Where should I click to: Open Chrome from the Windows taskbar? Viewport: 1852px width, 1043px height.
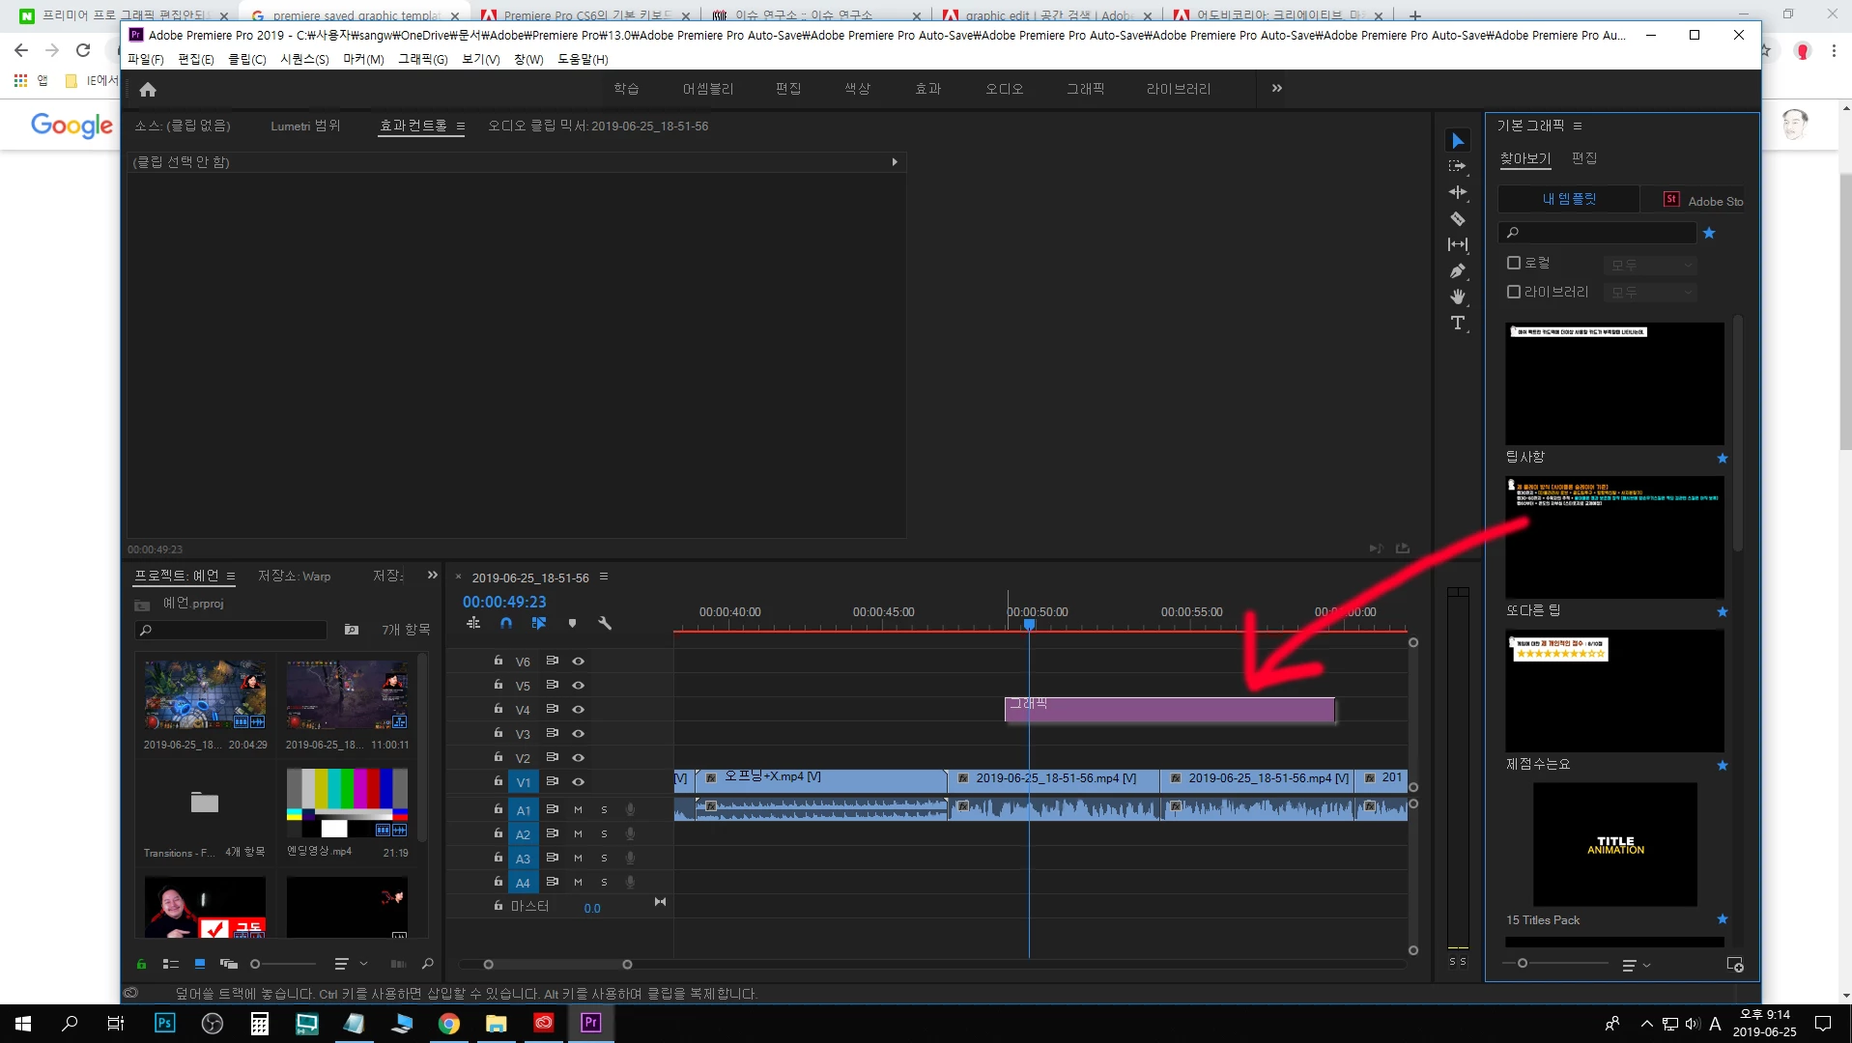449,1023
